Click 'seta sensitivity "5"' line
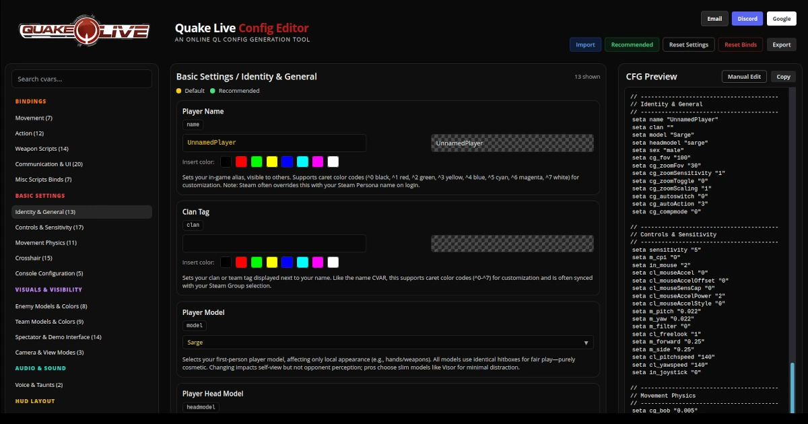The width and height of the screenshot is (808, 424). pos(667,250)
